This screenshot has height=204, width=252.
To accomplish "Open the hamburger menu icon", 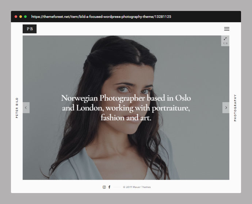I will (226, 29).
